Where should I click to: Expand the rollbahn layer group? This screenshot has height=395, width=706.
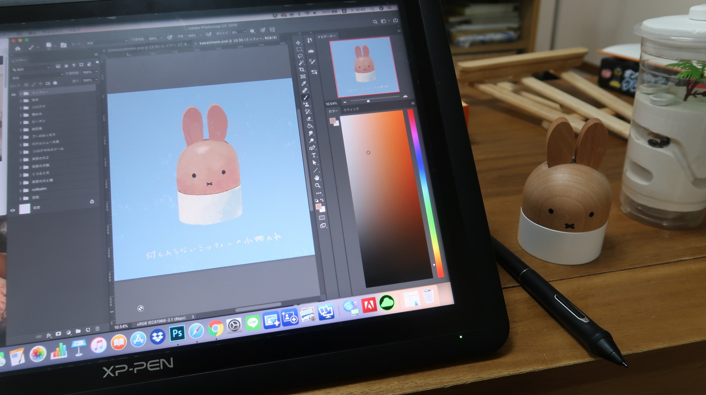pyautogui.click(x=21, y=190)
